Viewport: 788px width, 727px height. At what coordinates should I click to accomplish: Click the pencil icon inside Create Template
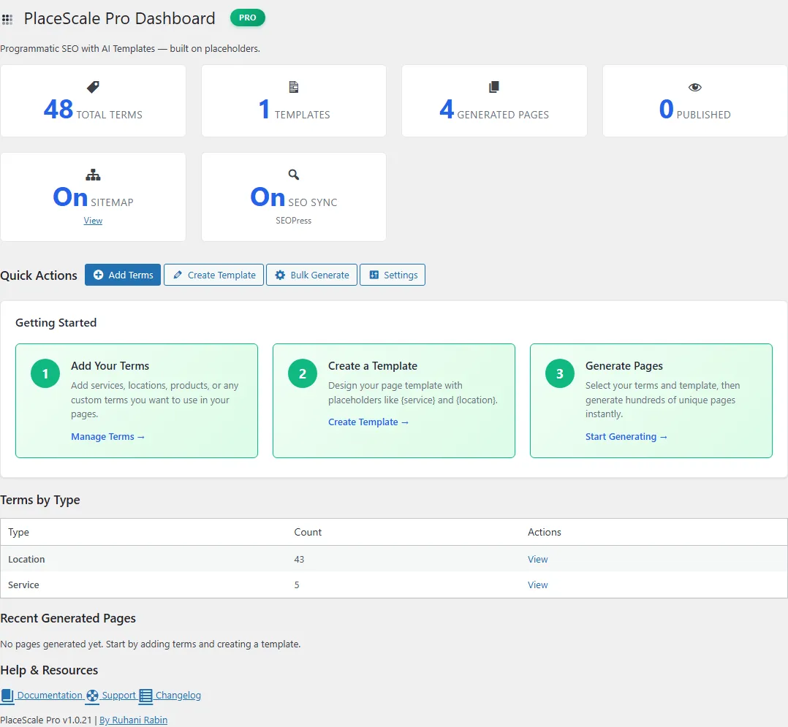point(176,275)
